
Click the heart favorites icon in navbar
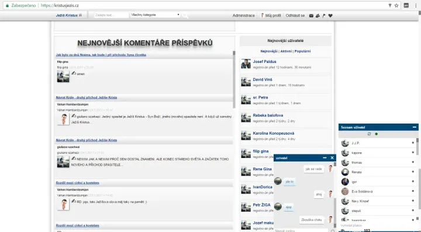(x=330, y=16)
